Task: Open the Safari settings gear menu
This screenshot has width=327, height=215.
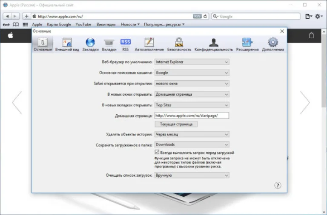Action: pyautogui.click(x=318, y=16)
